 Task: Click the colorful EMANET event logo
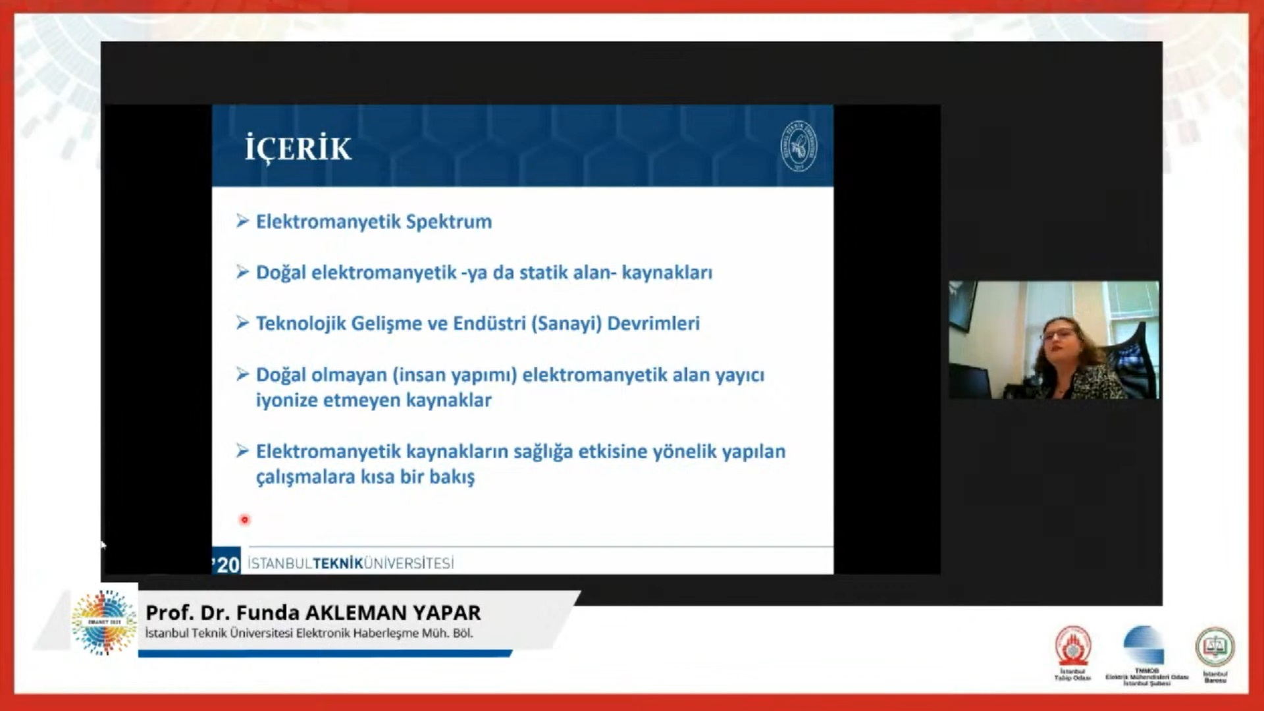pos(104,622)
